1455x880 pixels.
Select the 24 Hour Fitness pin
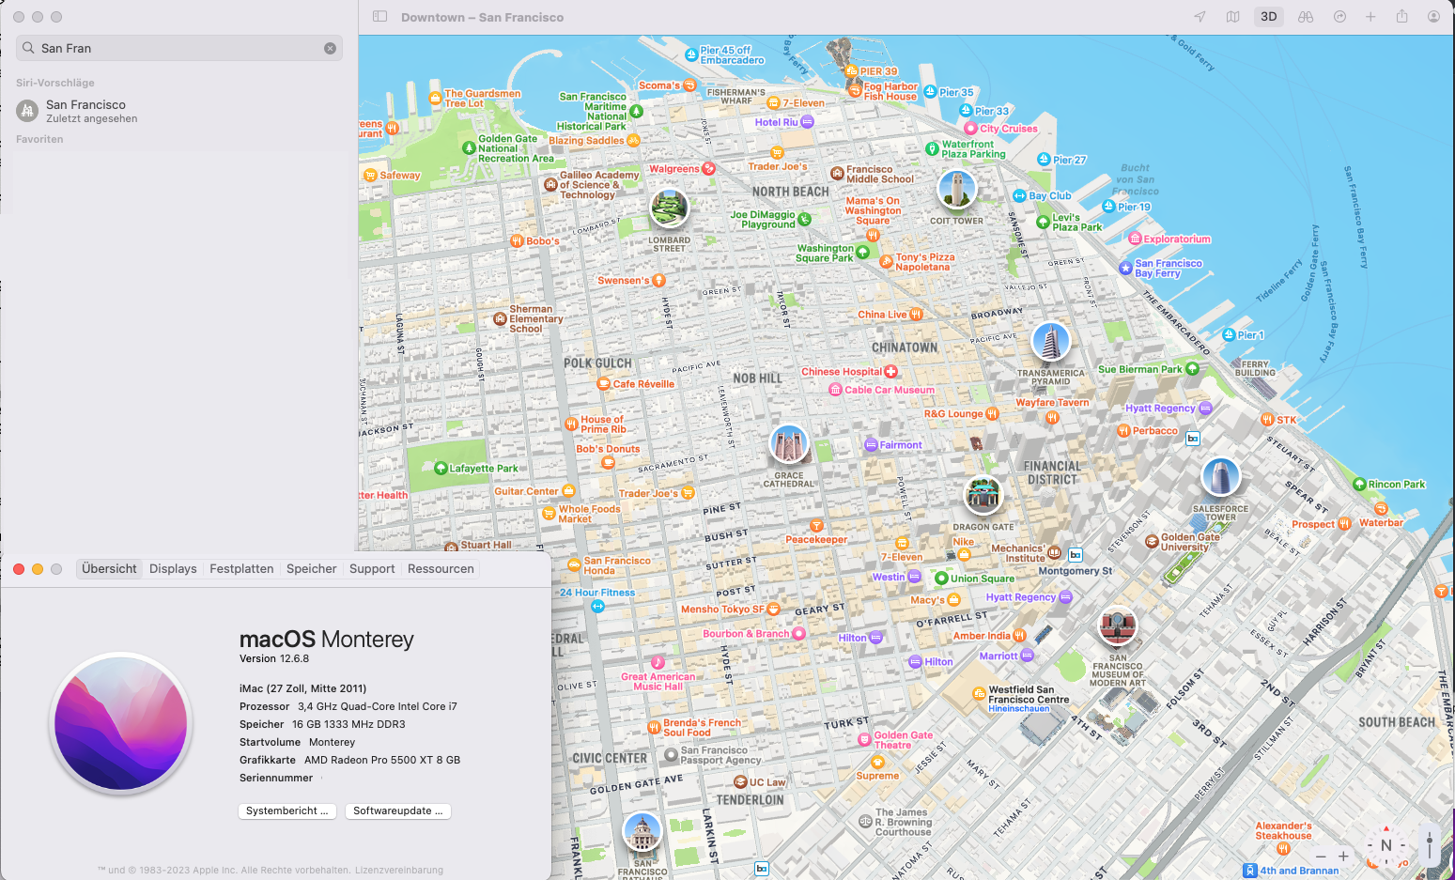click(597, 607)
